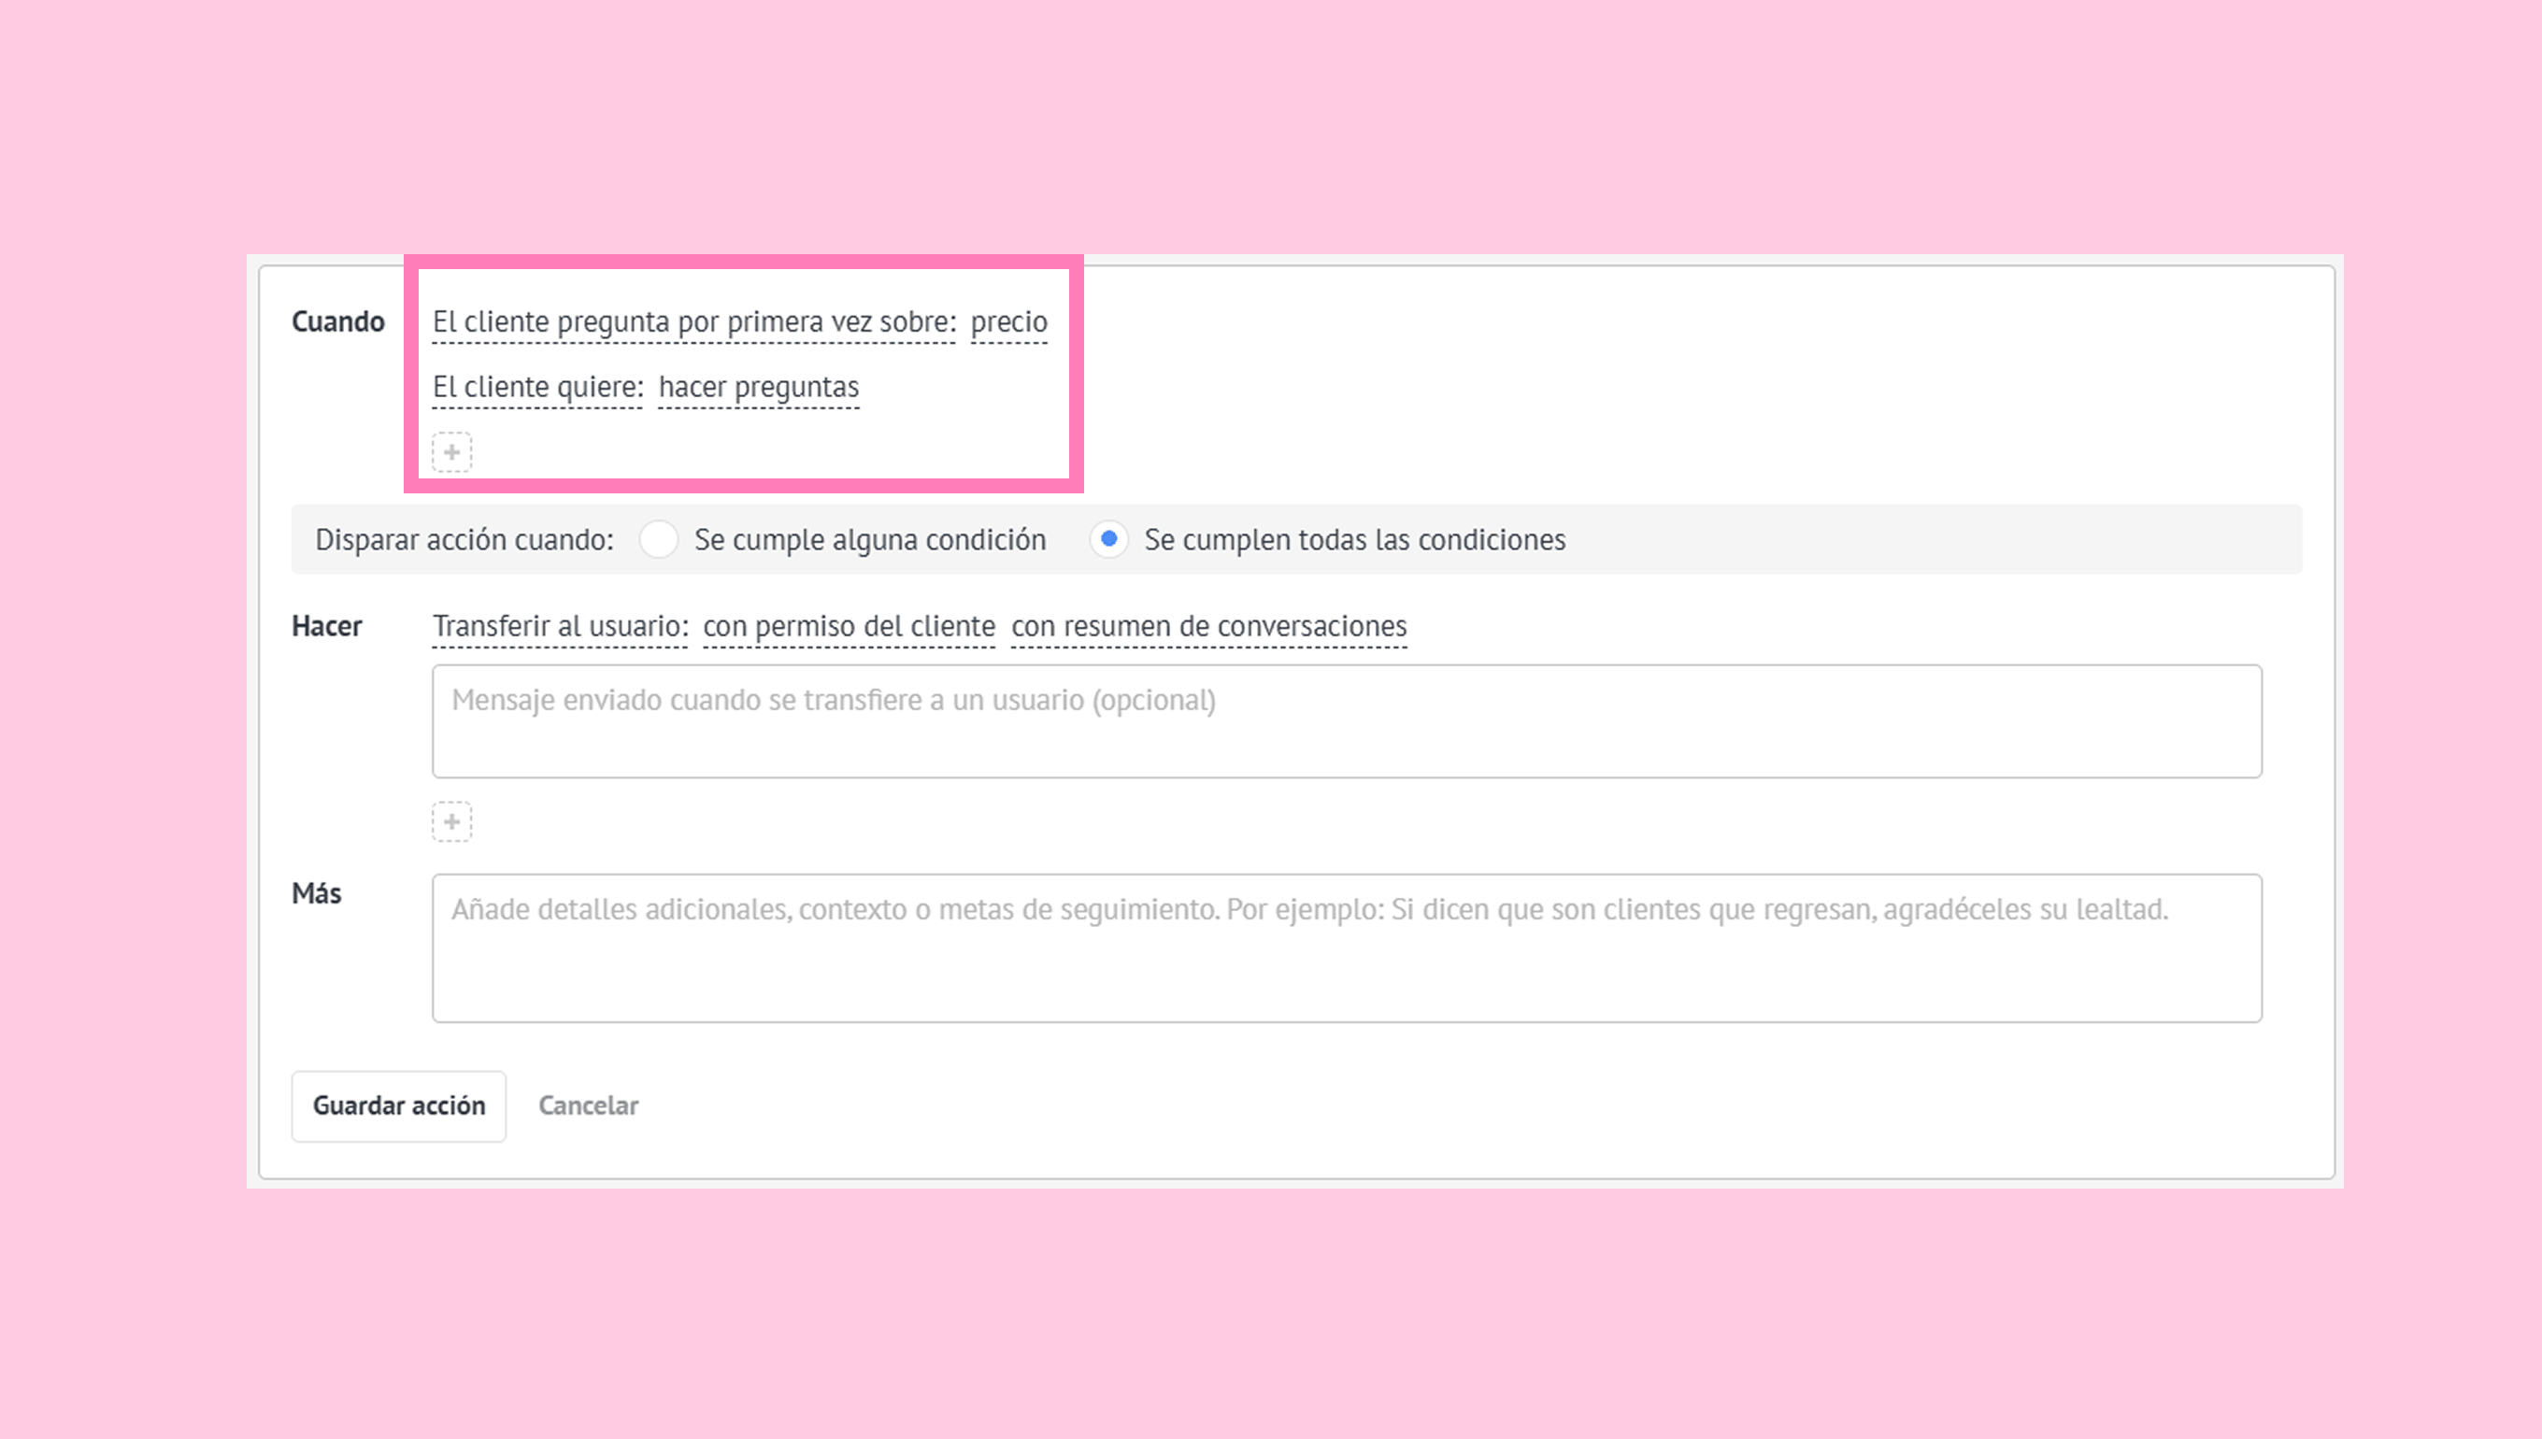Click the 'Se cumple alguna condición' label text
This screenshot has height=1439, width=2542.
(870, 540)
